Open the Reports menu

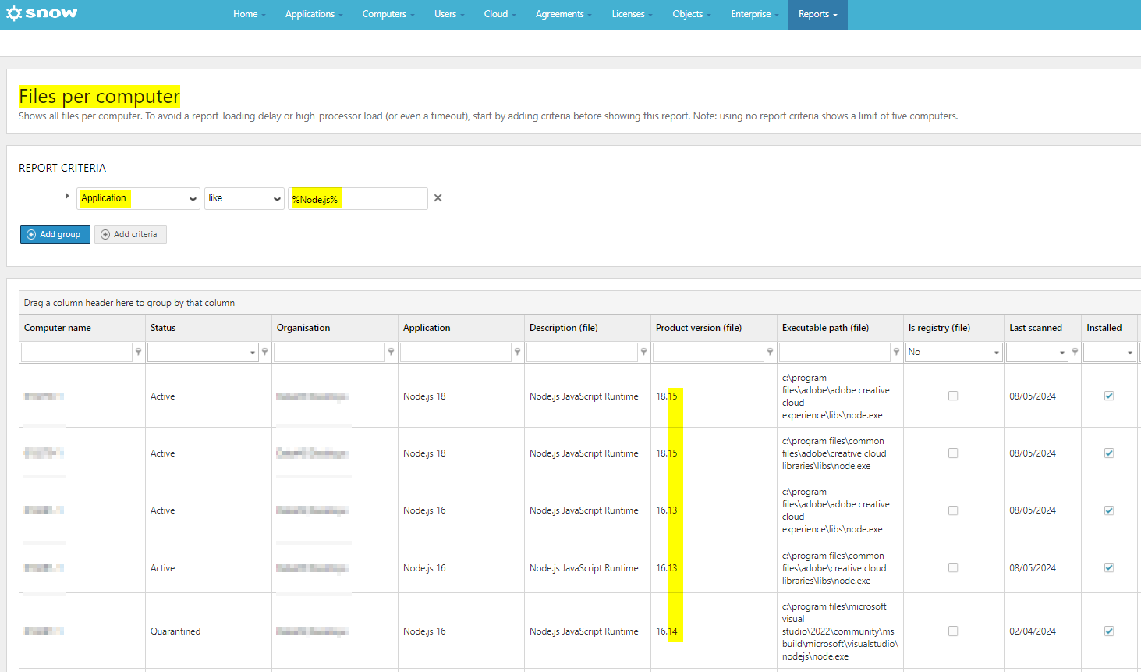817,14
